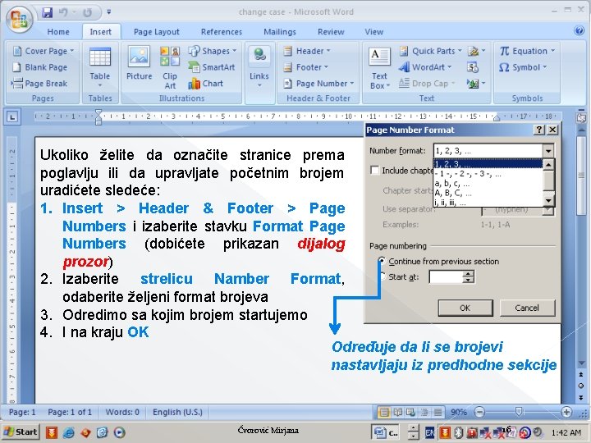Click the Start at number field
Image resolution: width=591 pixels, height=443 pixels.
(x=446, y=277)
